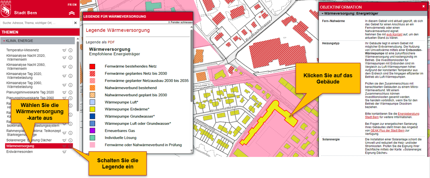Click the cart icon next to Temperatur-Messnetz
The height and width of the screenshot is (178, 430).
coord(64,50)
